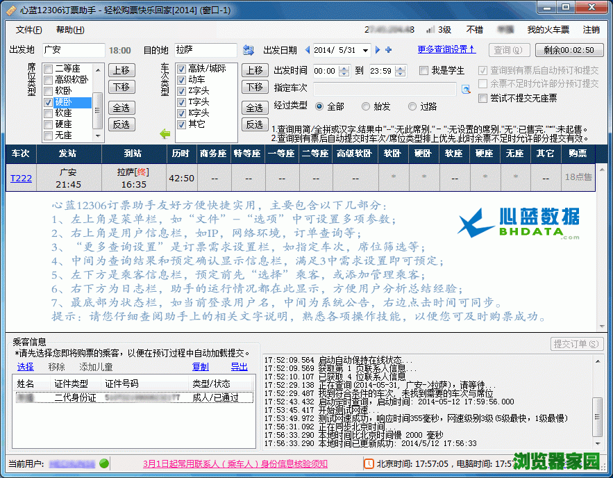This screenshot has height=478, width=613.
Task: Click the next date right arrow
Action: (x=378, y=50)
